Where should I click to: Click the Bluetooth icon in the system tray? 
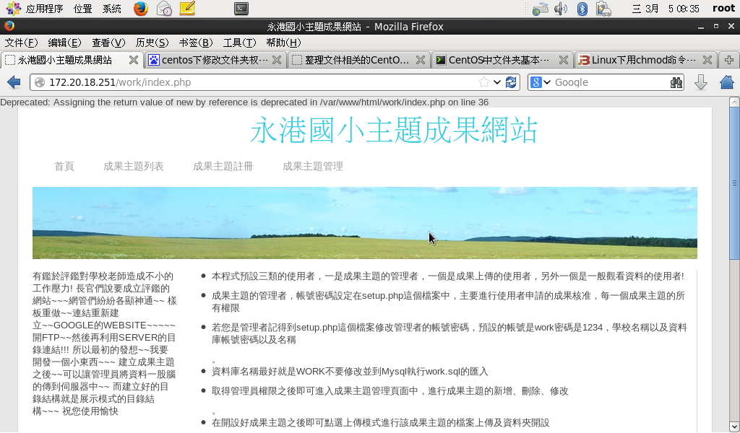tap(582, 9)
